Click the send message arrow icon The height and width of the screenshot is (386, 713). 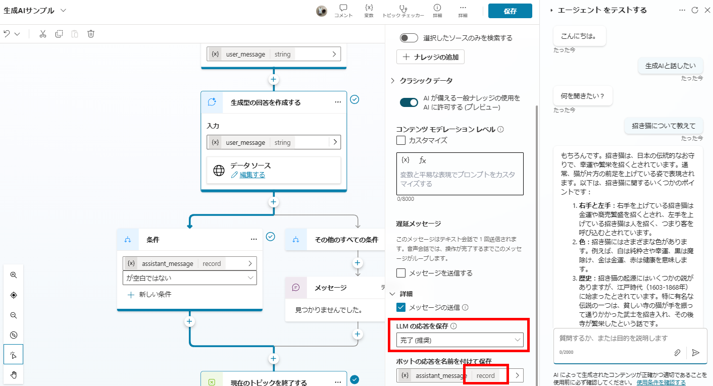696,353
